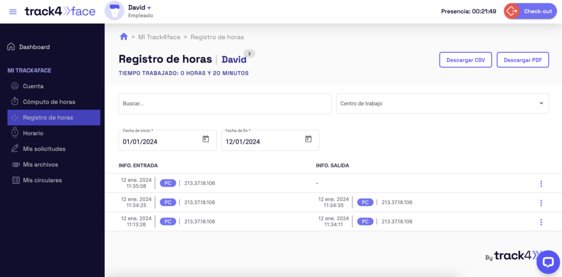Open options menu for 11:35:08 entry

(x=541, y=184)
